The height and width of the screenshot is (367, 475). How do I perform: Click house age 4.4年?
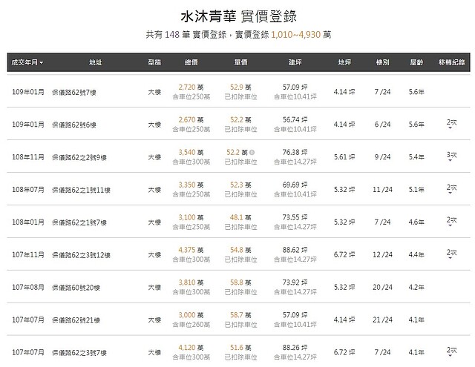point(416,255)
